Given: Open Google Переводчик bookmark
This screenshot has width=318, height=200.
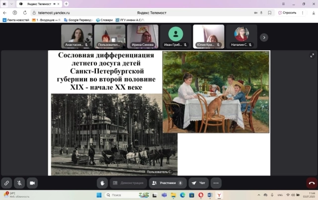Looking at the screenshot, I should tap(79, 20).
